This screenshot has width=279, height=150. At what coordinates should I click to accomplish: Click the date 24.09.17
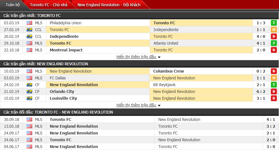(11, 133)
